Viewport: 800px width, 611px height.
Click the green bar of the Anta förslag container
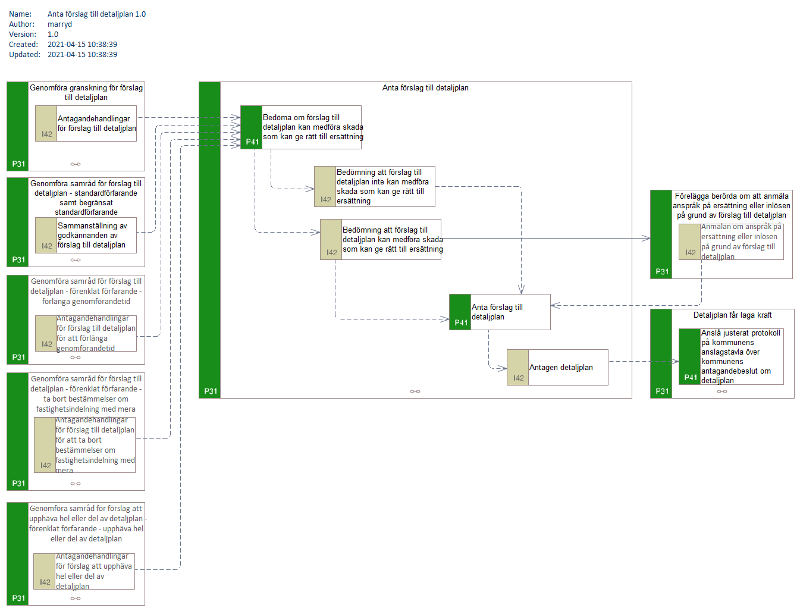[x=209, y=238]
